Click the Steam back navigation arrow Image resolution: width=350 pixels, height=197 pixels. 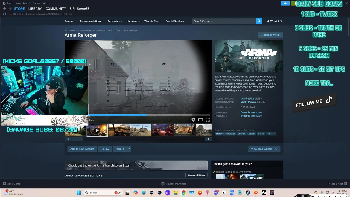tap(4, 9)
